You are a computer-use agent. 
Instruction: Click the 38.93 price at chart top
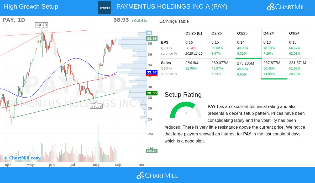pos(121,20)
